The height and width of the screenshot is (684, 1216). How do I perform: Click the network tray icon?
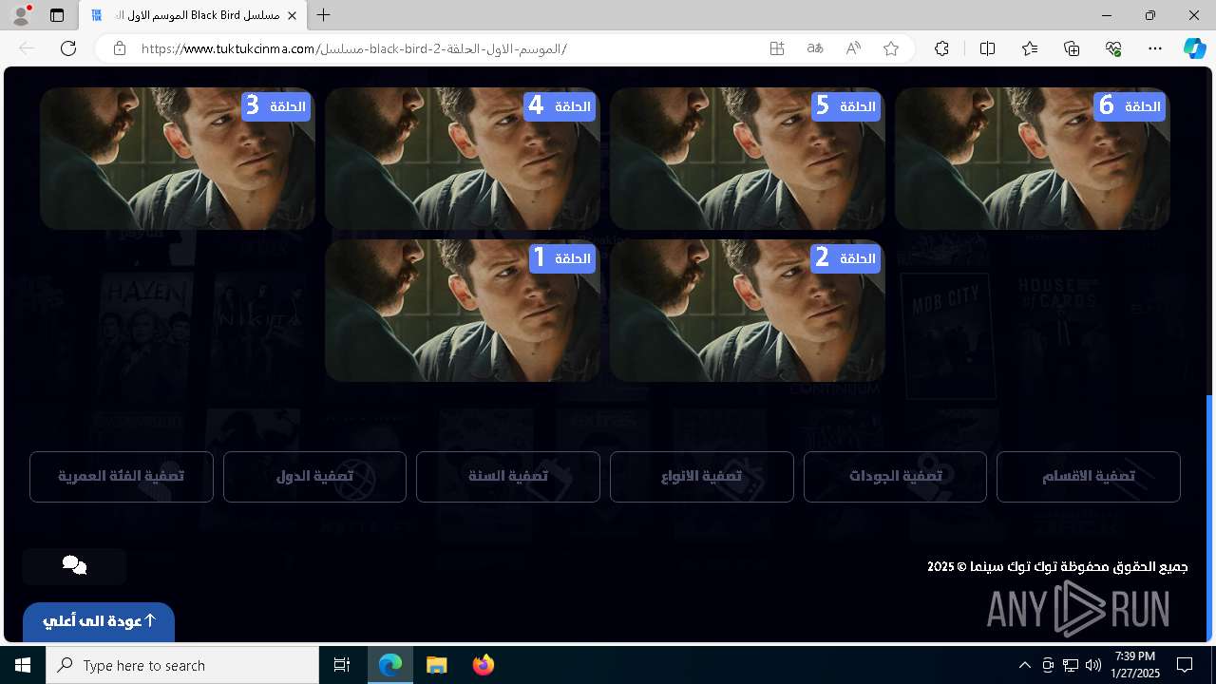[1071, 665]
